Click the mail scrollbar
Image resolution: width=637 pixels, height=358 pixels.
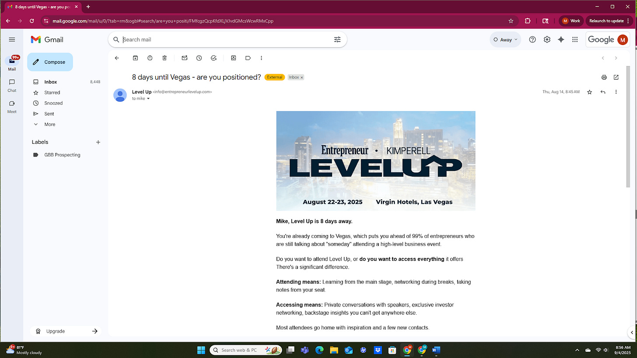point(628,127)
